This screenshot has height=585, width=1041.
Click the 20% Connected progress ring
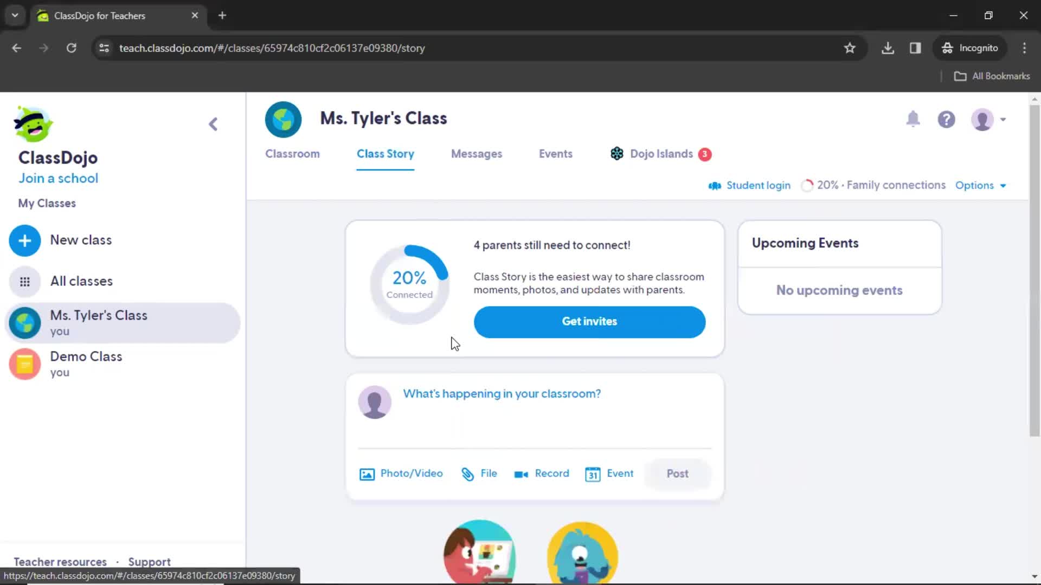[409, 285]
